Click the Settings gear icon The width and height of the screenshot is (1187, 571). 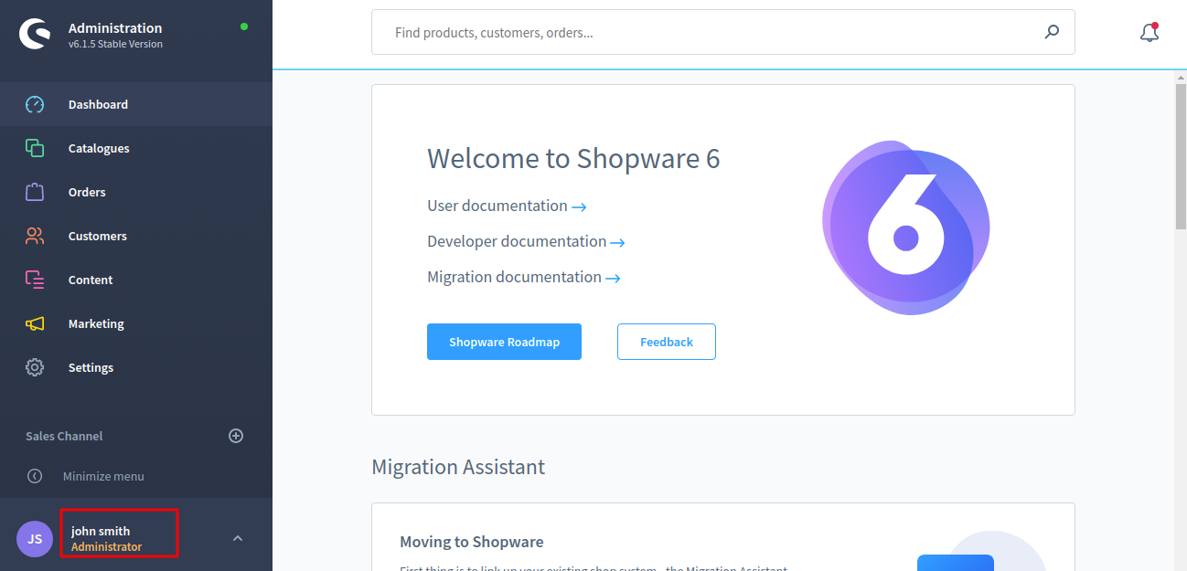pos(35,367)
